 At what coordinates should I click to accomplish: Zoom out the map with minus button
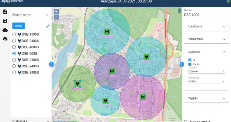[56, 17]
